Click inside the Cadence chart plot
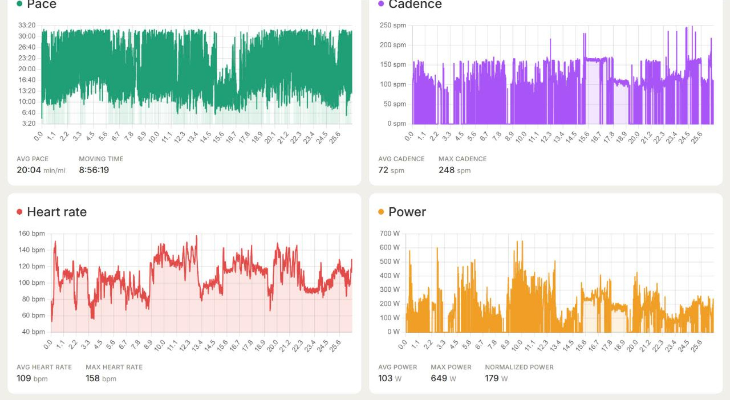The height and width of the screenshot is (400, 730). coord(563,74)
